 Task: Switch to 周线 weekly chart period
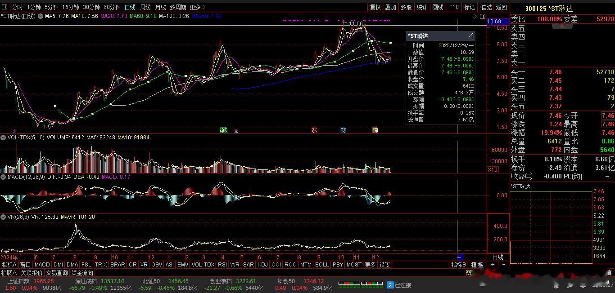pyautogui.click(x=145, y=7)
